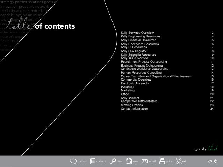The height and width of the screenshot is (167, 223).
Task: Open 'Contact Information' entry
Action: [x=134, y=109]
